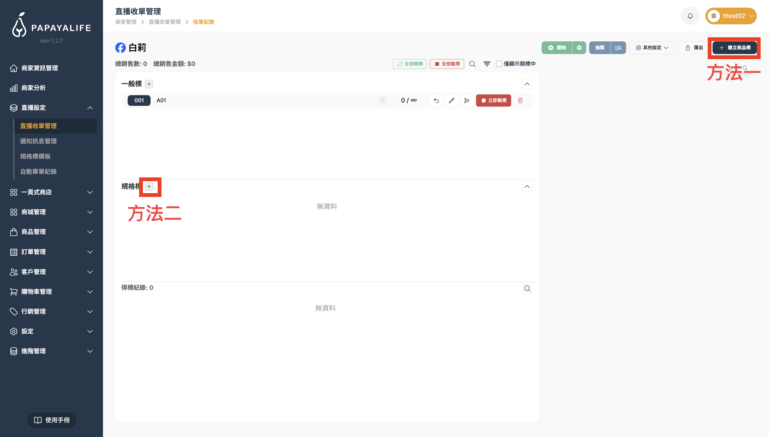Click the send arrow icon for A01

pyautogui.click(x=466, y=100)
